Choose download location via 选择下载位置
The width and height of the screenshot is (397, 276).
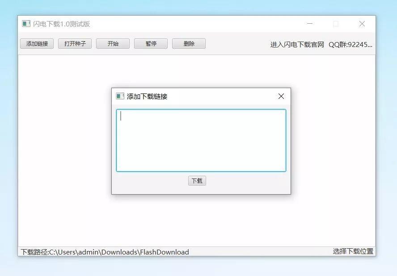(x=353, y=251)
